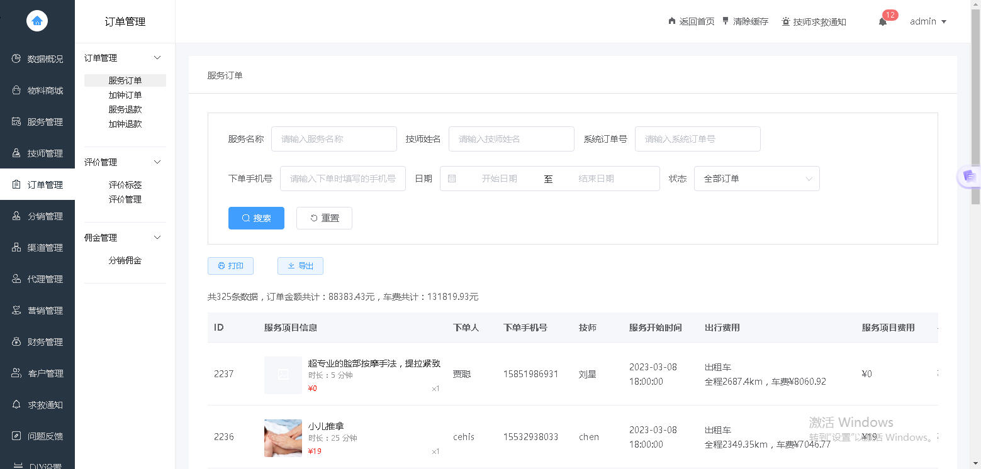
Task: Click the 服务名称 input field
Action: coord(334,139)
